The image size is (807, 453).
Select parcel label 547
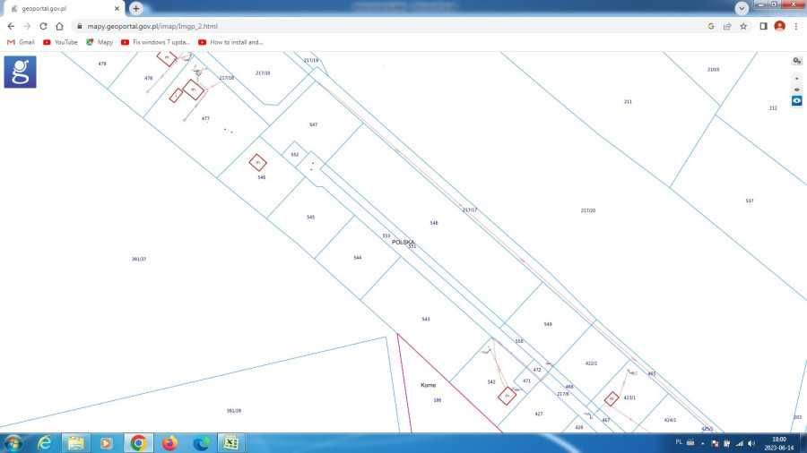click(314, 124)
